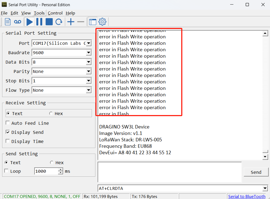The image size is (270, 199).
Task: Click the refresh circular arrow icon
Action: (x=59, y=22)
